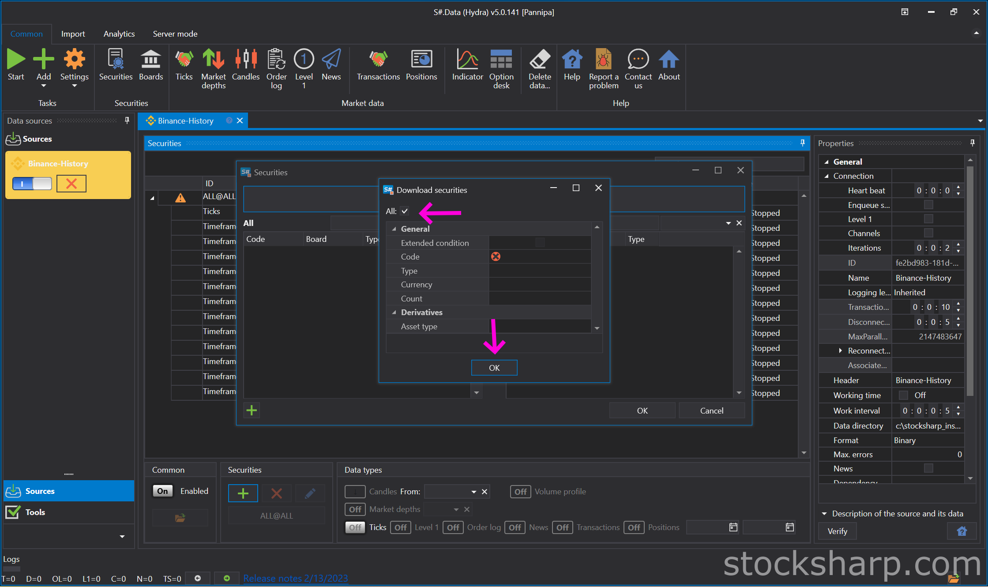The image size is (988, 587).
Task: Open the Market depths tool
Action: (x=213, y=60)
